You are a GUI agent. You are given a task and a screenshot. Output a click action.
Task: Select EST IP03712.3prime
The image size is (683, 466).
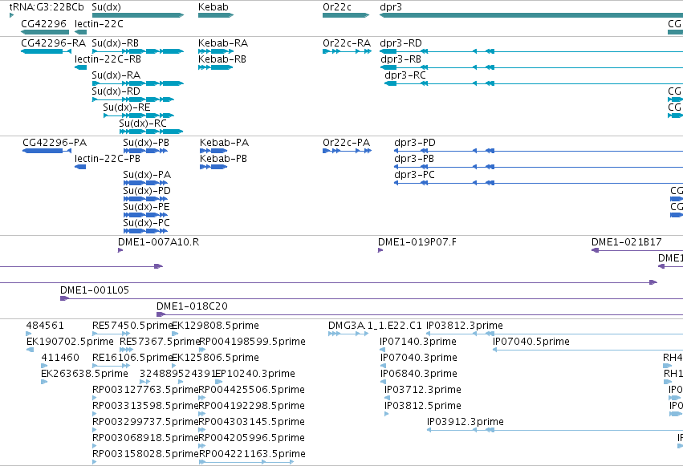click(387, 398)
